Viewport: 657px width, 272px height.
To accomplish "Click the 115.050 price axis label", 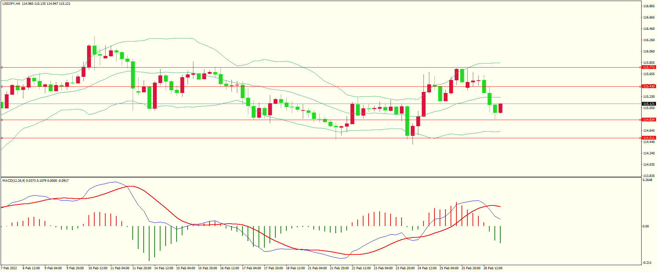I will [649, 108].
